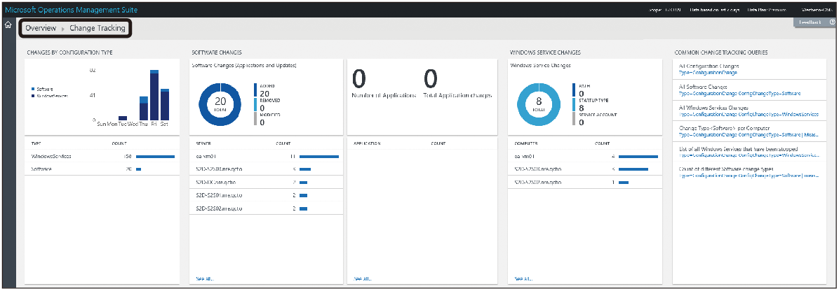Click the Home icon in left sidebar
Viewport: 839px width, 291px height.
pos(8,26)
